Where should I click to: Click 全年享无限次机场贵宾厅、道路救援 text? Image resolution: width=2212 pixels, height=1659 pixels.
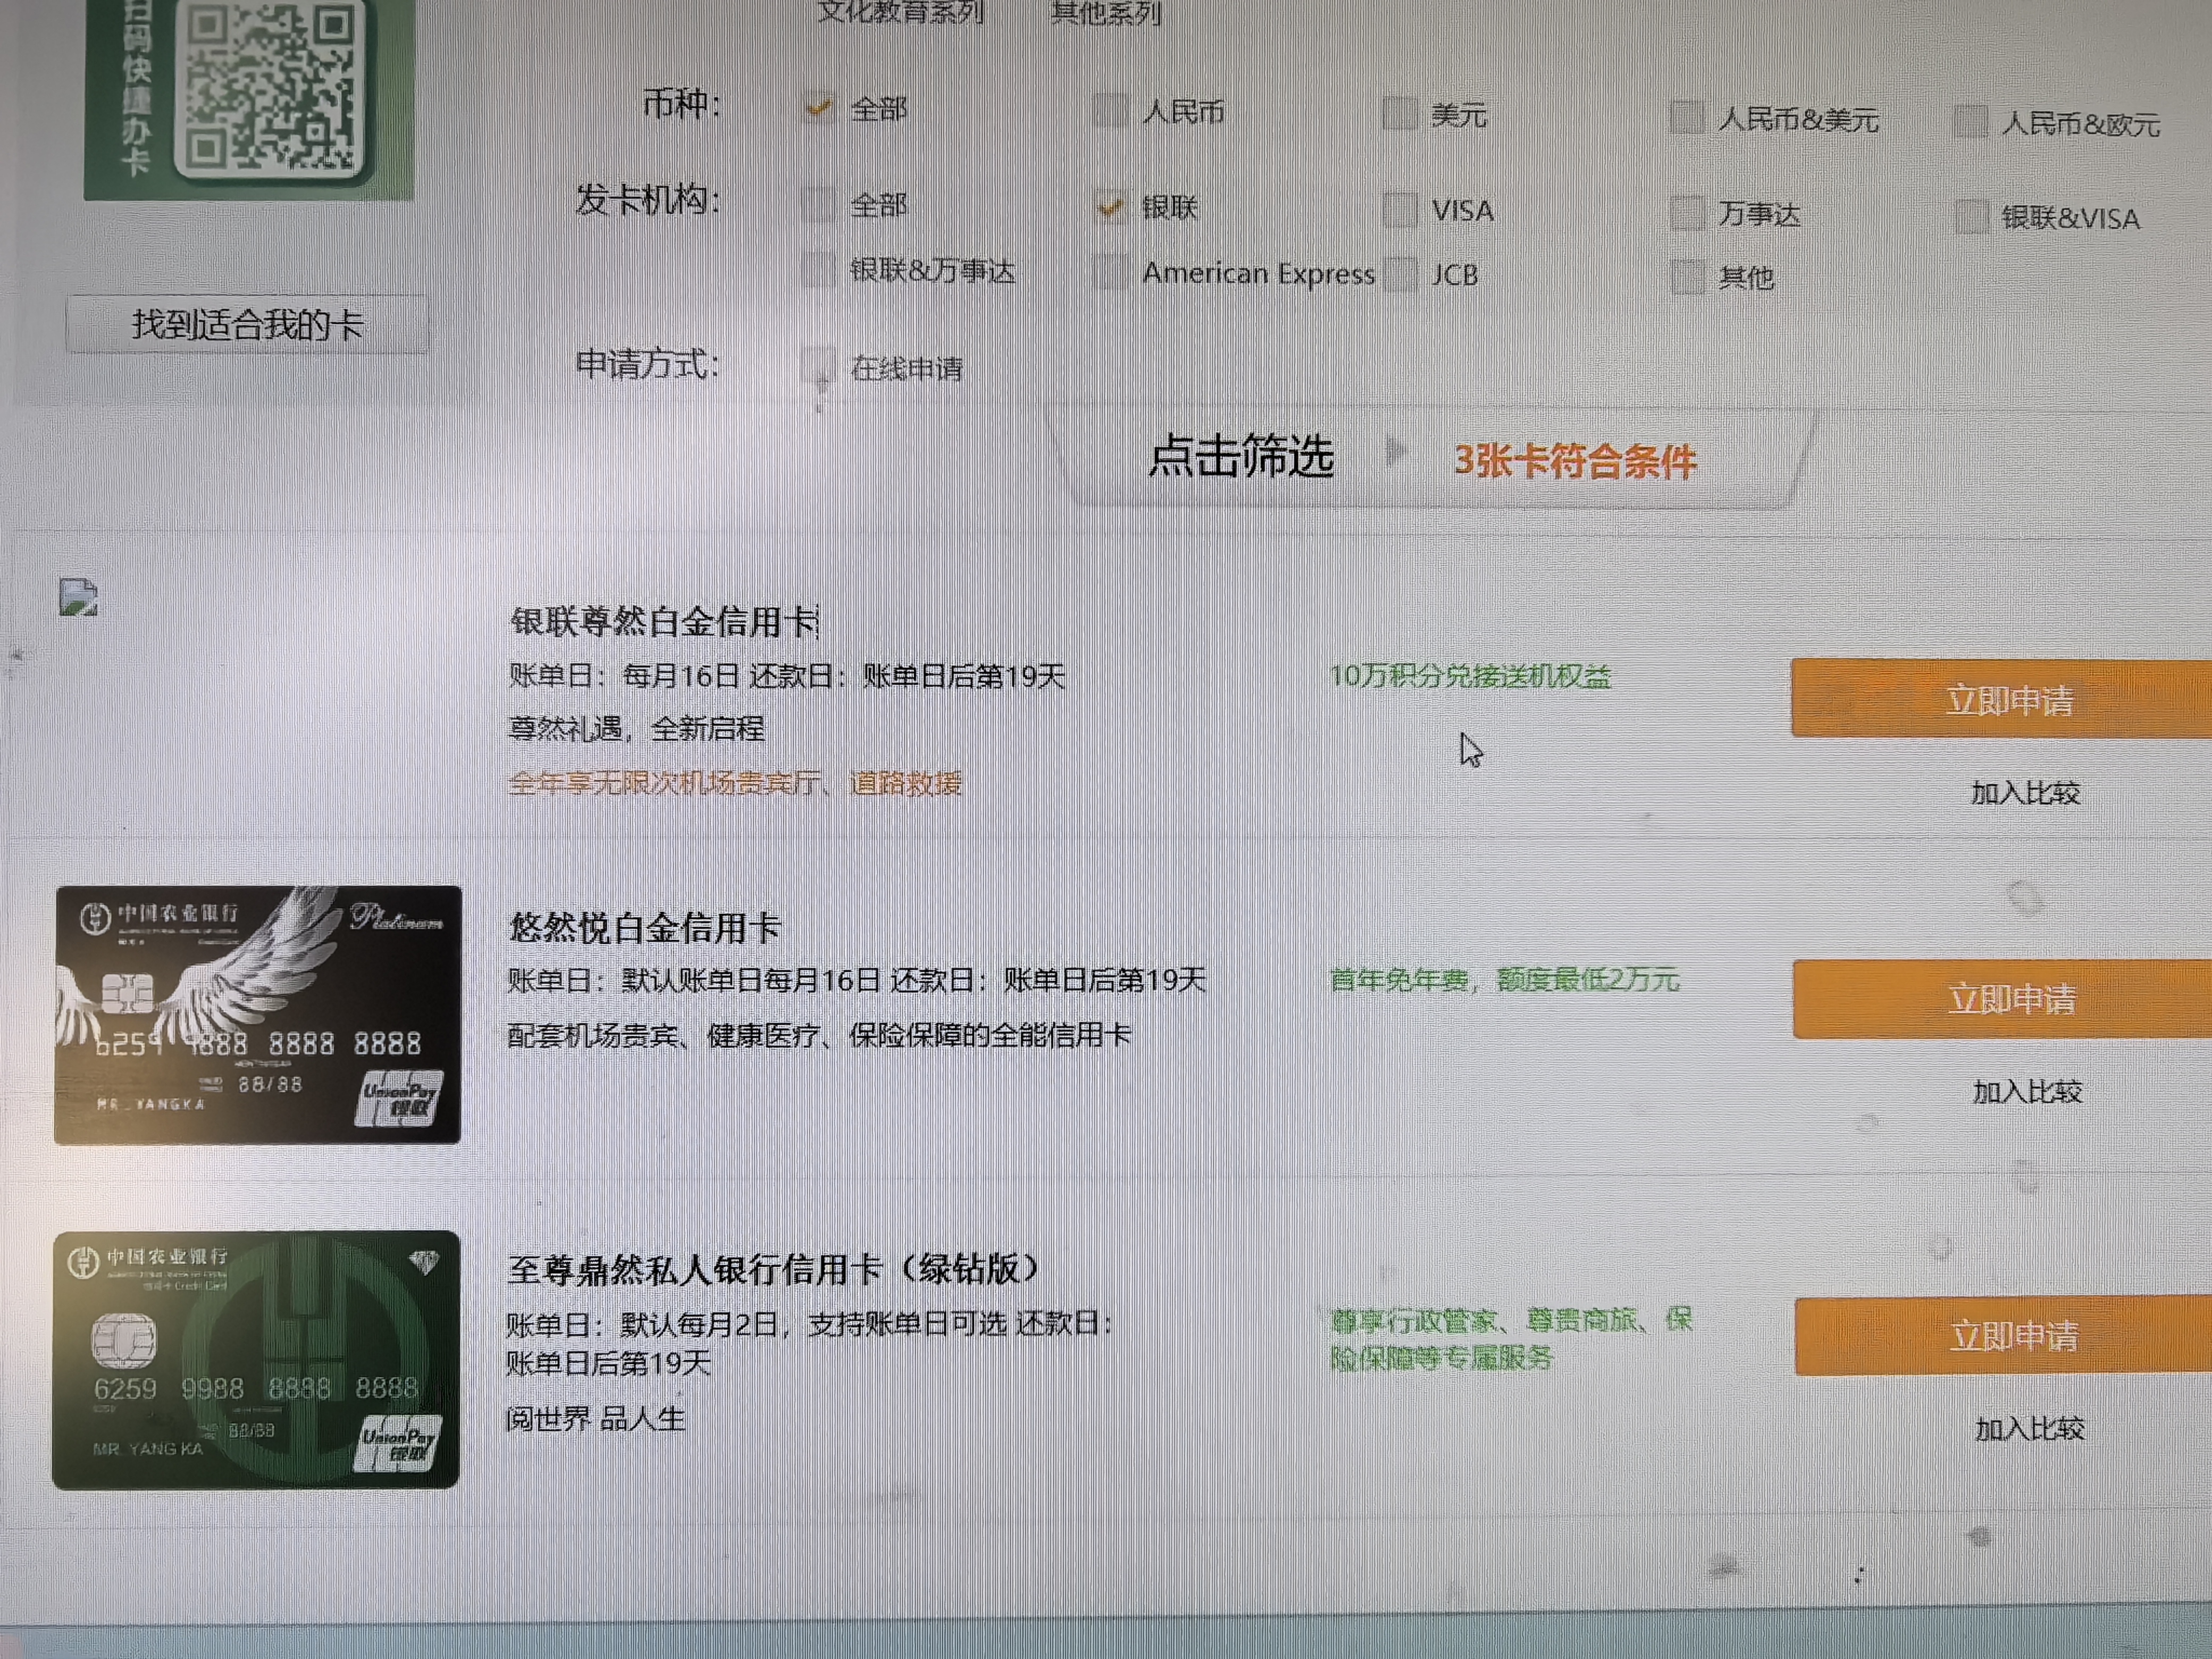[x=735, y=783]
